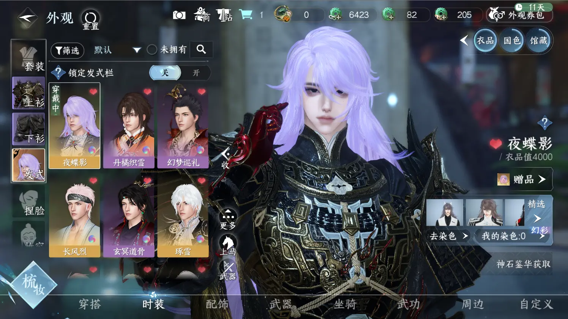Toggle favorite heart on 幻梦巡礼 card

(202, 91)
